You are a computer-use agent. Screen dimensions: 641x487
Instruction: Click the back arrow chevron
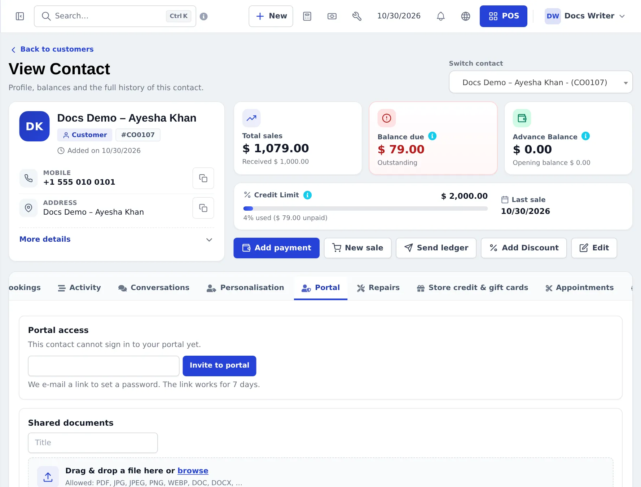(13, 50)
